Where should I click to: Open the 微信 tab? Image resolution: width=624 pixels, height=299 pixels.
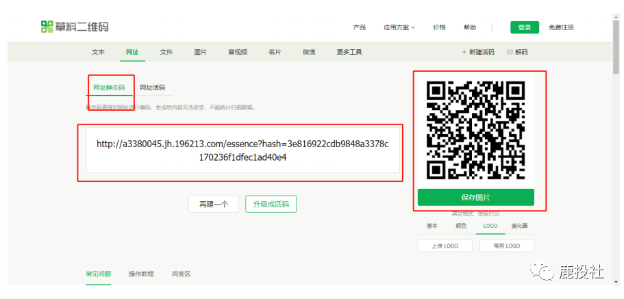click(309, 52)
